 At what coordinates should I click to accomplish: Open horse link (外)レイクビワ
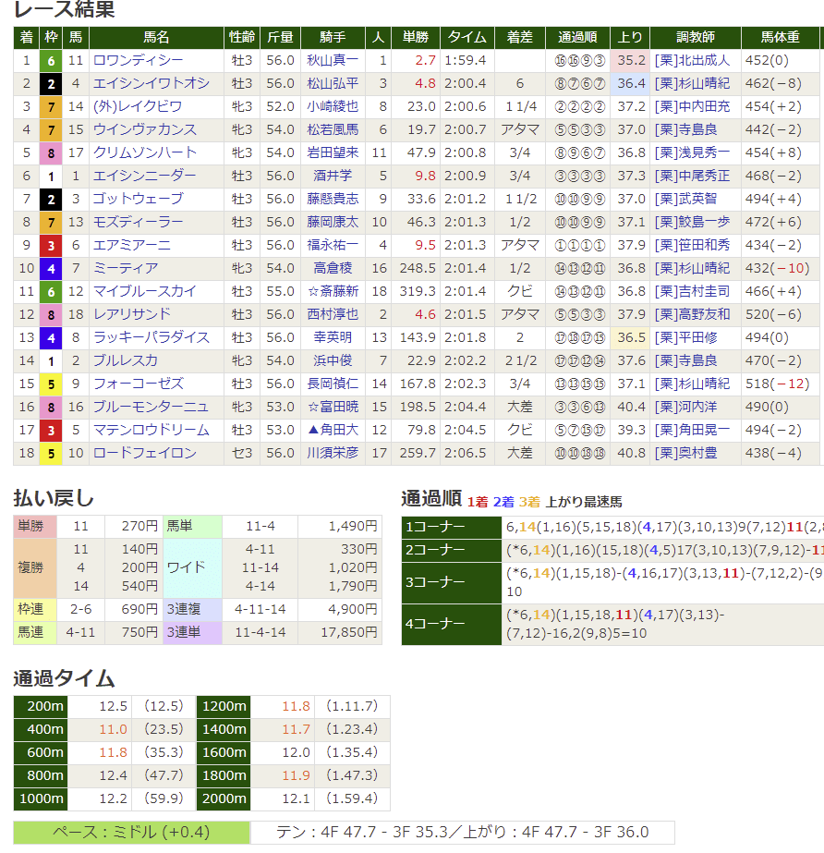click(x=137, y=106)
